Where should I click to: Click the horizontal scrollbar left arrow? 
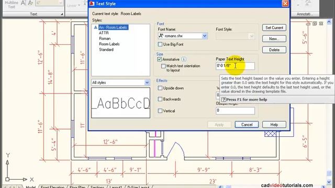(x=220, y=187)
